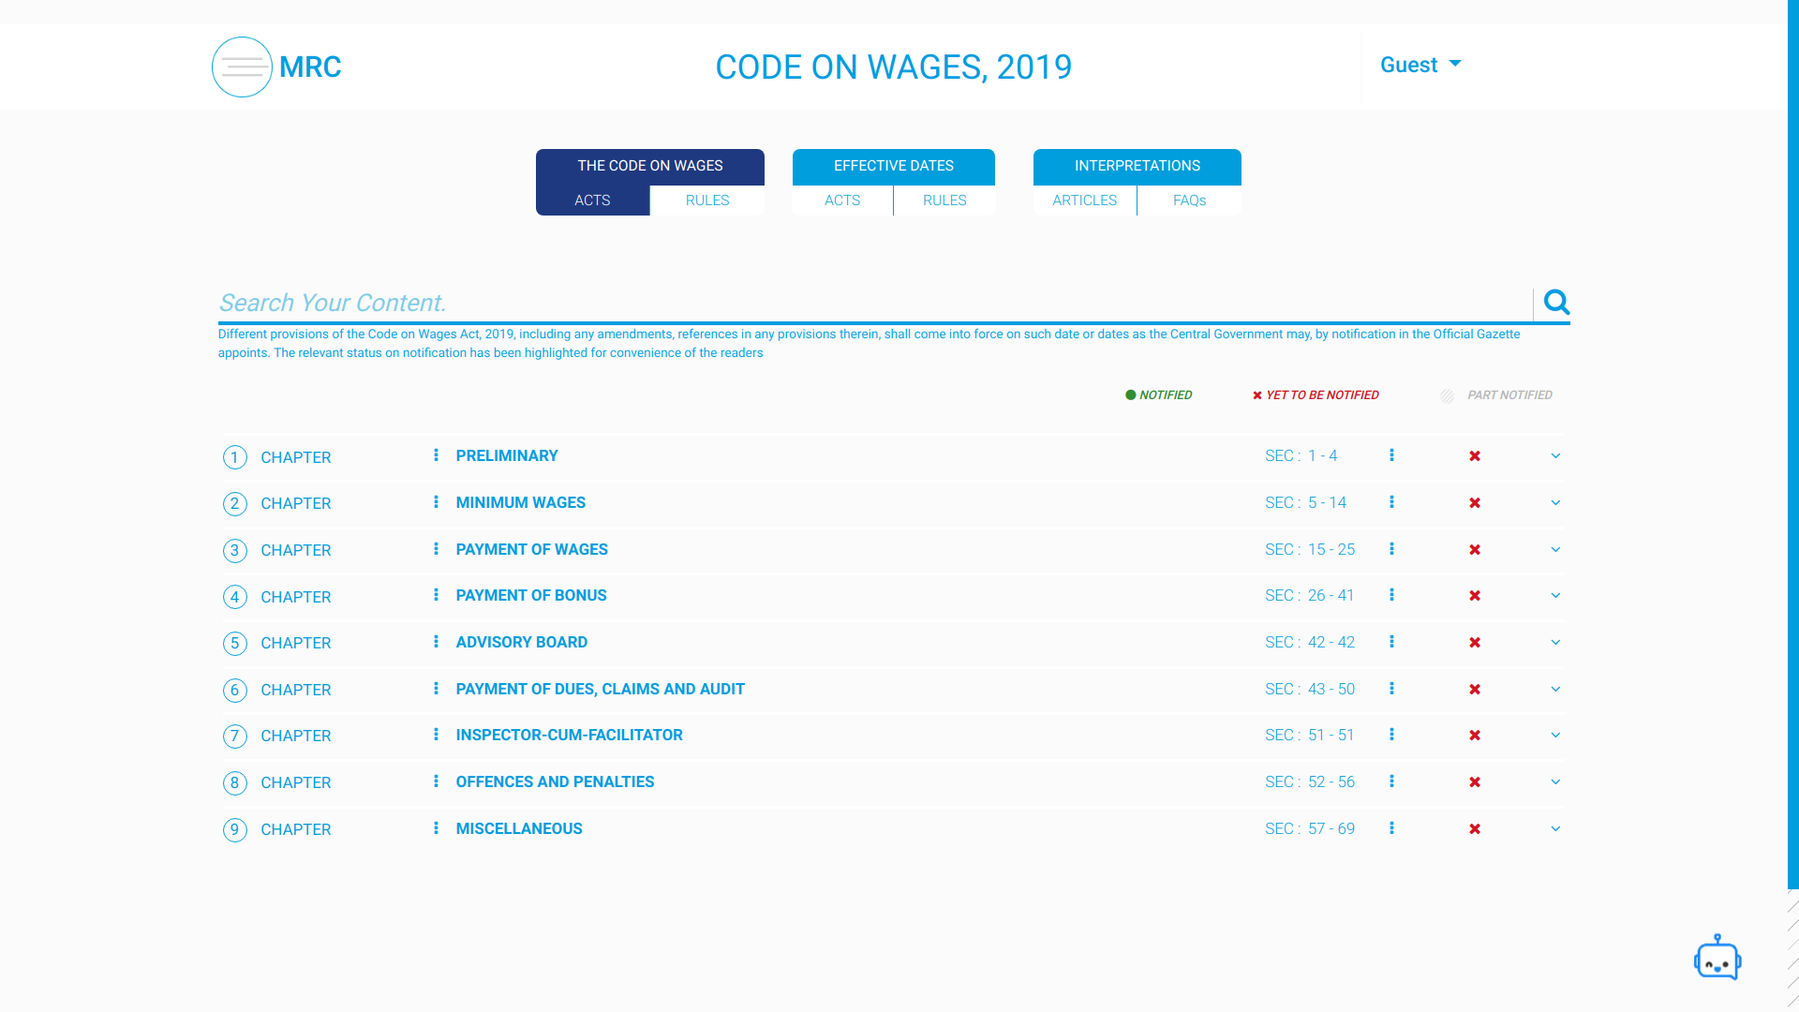The image size is (1799, 1012).
Task: Click red X status for PRELIMINARY chapter
Action: [x=1475, y=456]
